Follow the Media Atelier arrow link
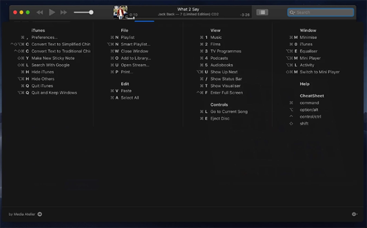Screen dimensions: 367x228 (40, 214)
